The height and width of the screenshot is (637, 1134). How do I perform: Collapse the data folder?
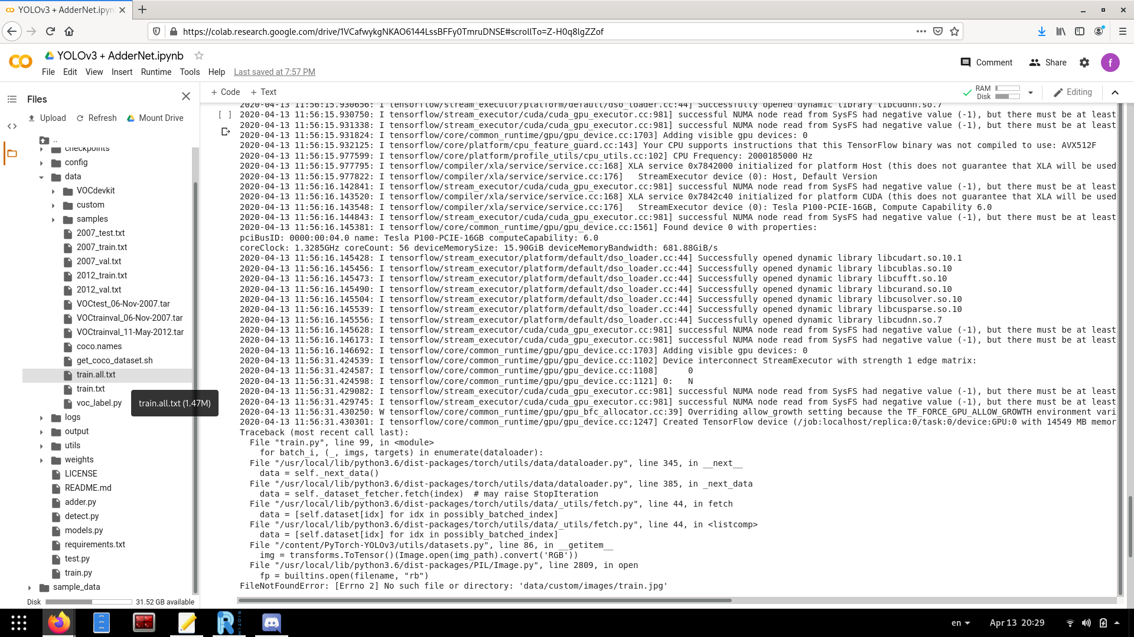pyautogui.click(x=41, y=177)
